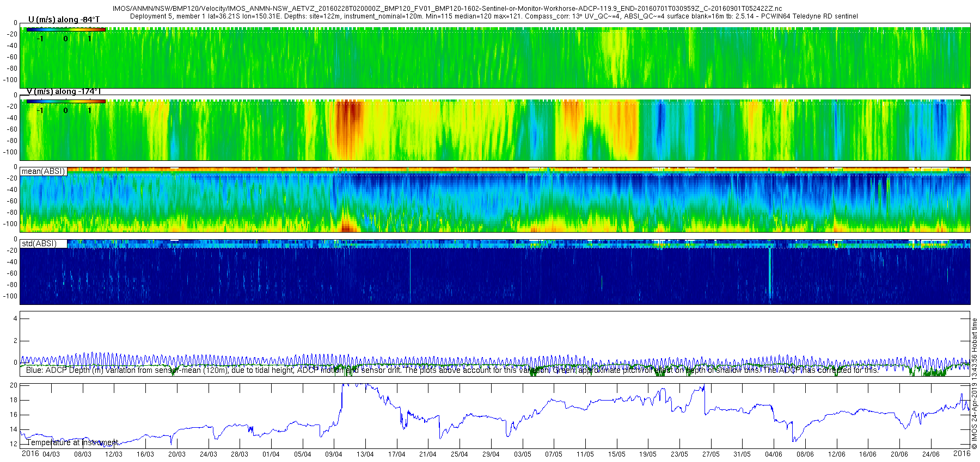Click the 16 tick on temperature axis

pyautogui.click(x=14, y=415)
